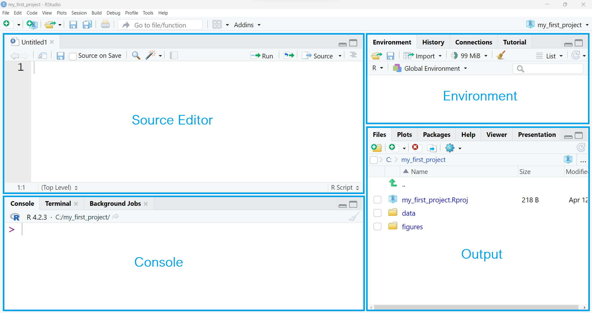Open Find/Replace magnifier in source editor

click(136, 56)
